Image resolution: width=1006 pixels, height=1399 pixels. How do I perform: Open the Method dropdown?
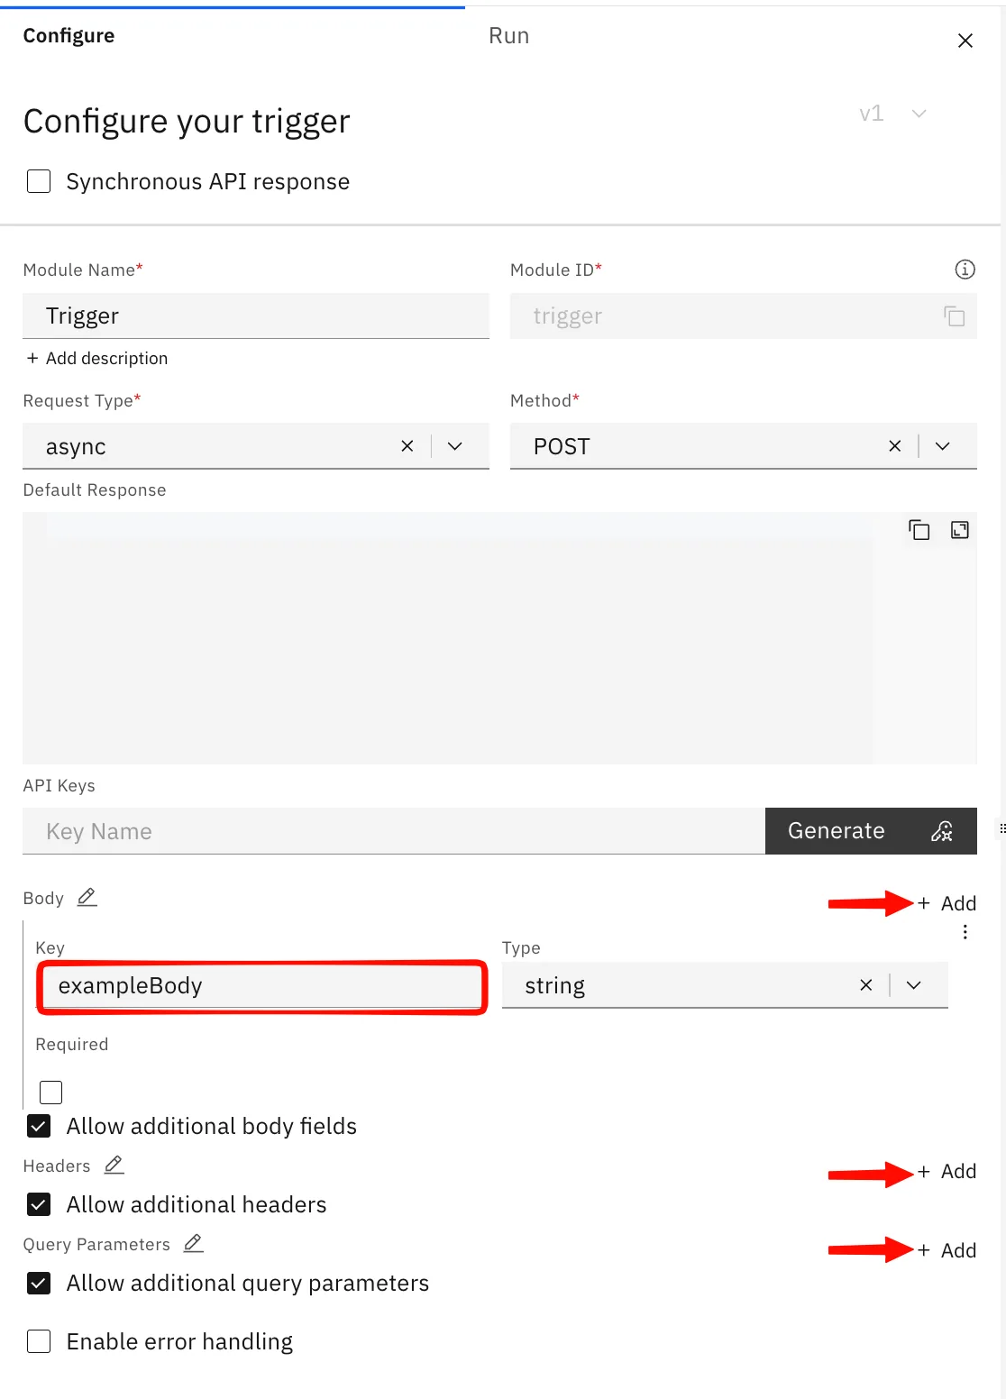click(x=943, y=446)
